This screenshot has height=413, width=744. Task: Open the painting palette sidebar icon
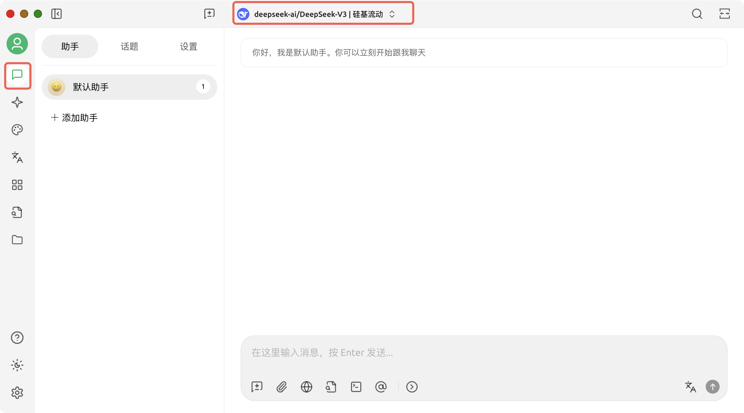[x=17, y=130]
